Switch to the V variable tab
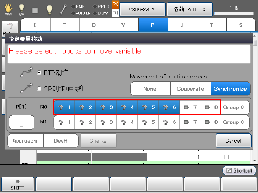The image size is (258, 193). (124, 25)
